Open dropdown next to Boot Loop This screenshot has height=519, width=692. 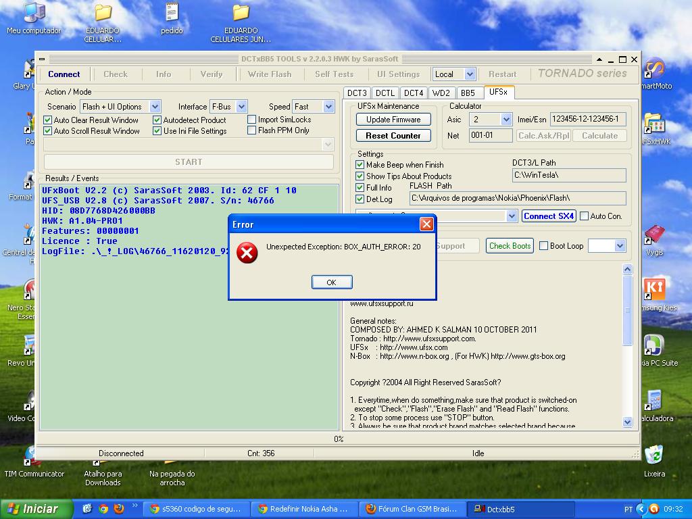click(620, 246)
